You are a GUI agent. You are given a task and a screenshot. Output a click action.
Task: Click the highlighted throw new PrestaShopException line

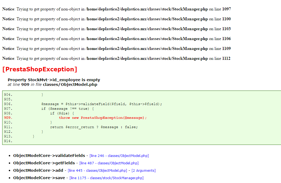(x=103, y=118)
